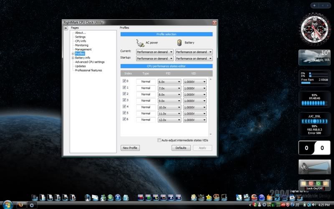Uncheck performance state index 4
Image resolution: width=334 pixels, height=209 pixels.
(124, 107)
